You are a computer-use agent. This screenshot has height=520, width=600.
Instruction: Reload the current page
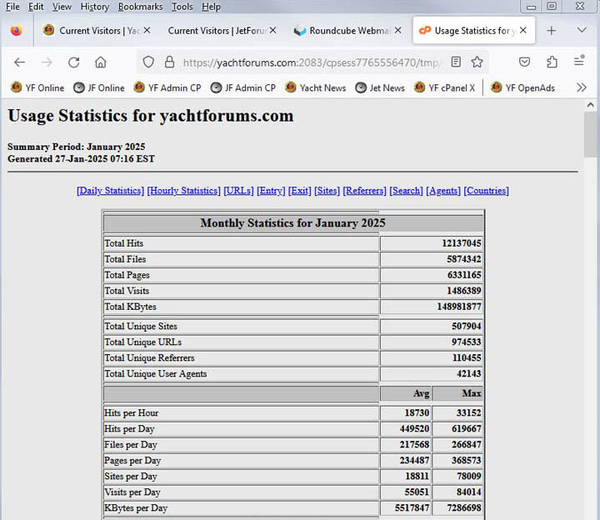click(74, 62)
